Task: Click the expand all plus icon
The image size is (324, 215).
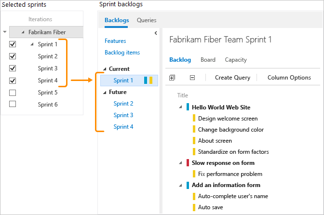Action: pyautogui.click(x=172, y=78)
